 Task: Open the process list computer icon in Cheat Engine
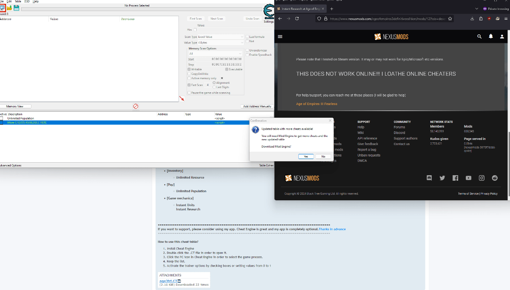click(x=2, y=9)
